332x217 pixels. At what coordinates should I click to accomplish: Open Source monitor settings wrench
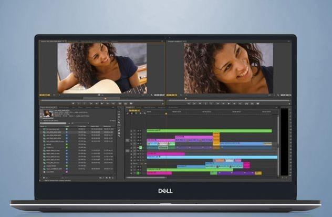[152, 95]
